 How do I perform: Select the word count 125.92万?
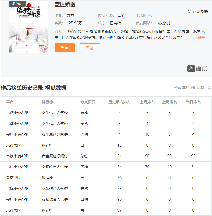pos(74,23)
